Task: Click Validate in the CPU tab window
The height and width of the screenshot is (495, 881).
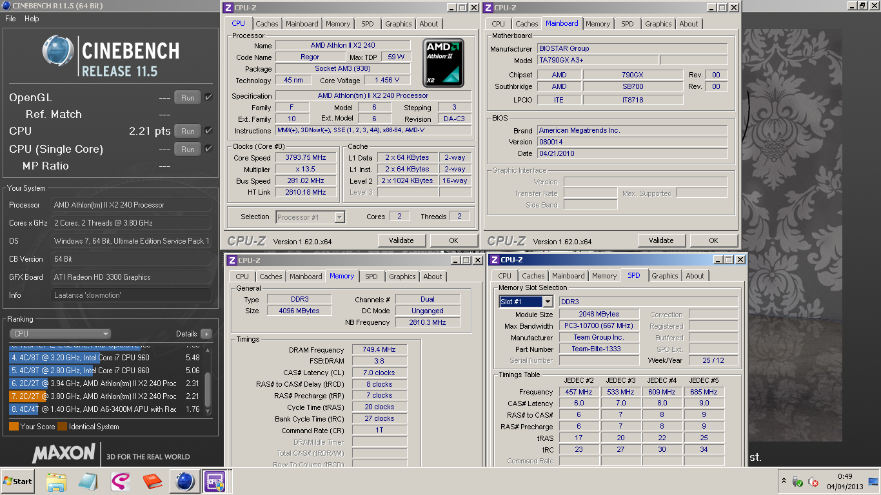Action: click(x=401, y=240)
